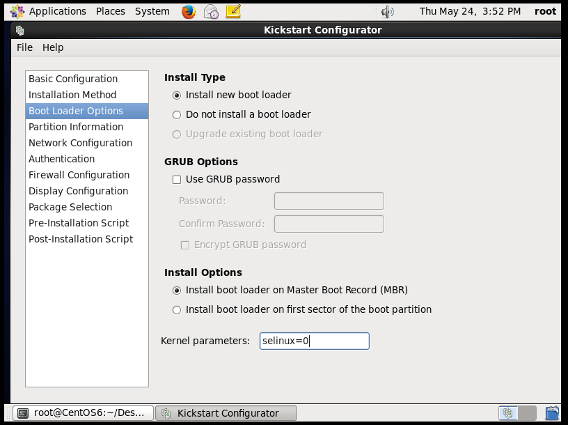568x425 pixels.
Task: Switch to second workspace in pager
Action: (527, 413)
